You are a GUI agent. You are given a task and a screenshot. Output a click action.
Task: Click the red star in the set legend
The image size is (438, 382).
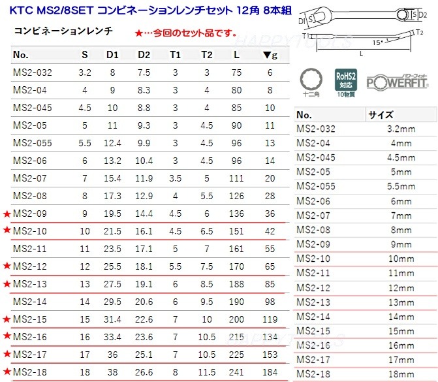click(138, 33)
